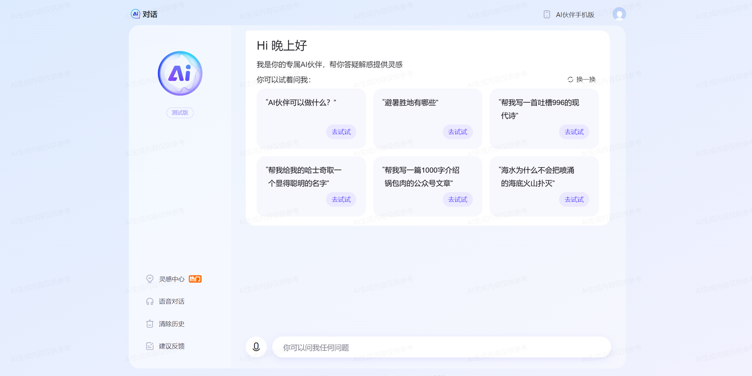Click the 建议反馈 edit icon
The image size is (752, 376).
point(150,346)
